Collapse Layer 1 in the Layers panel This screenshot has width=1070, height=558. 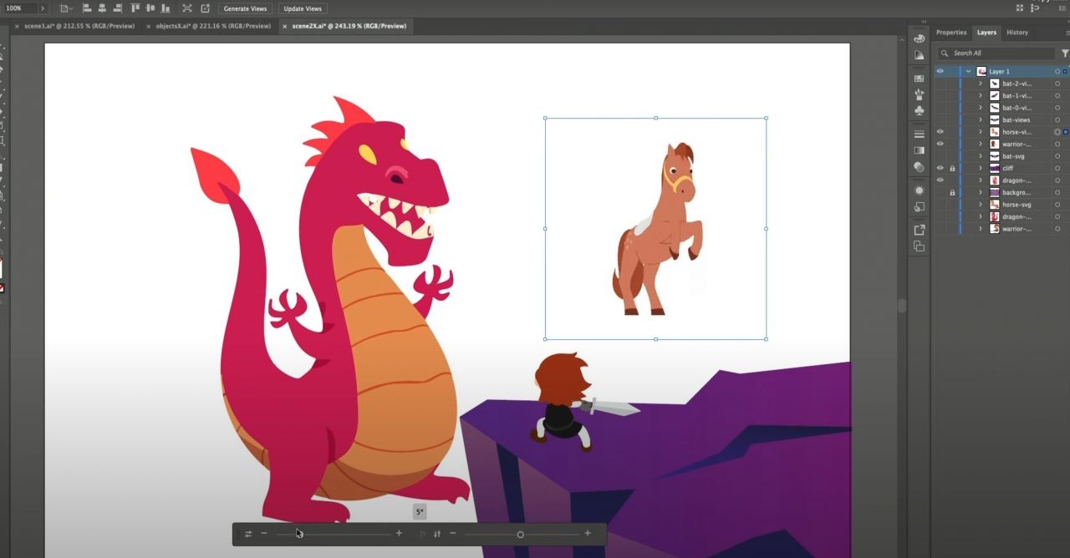click(968, 72)
